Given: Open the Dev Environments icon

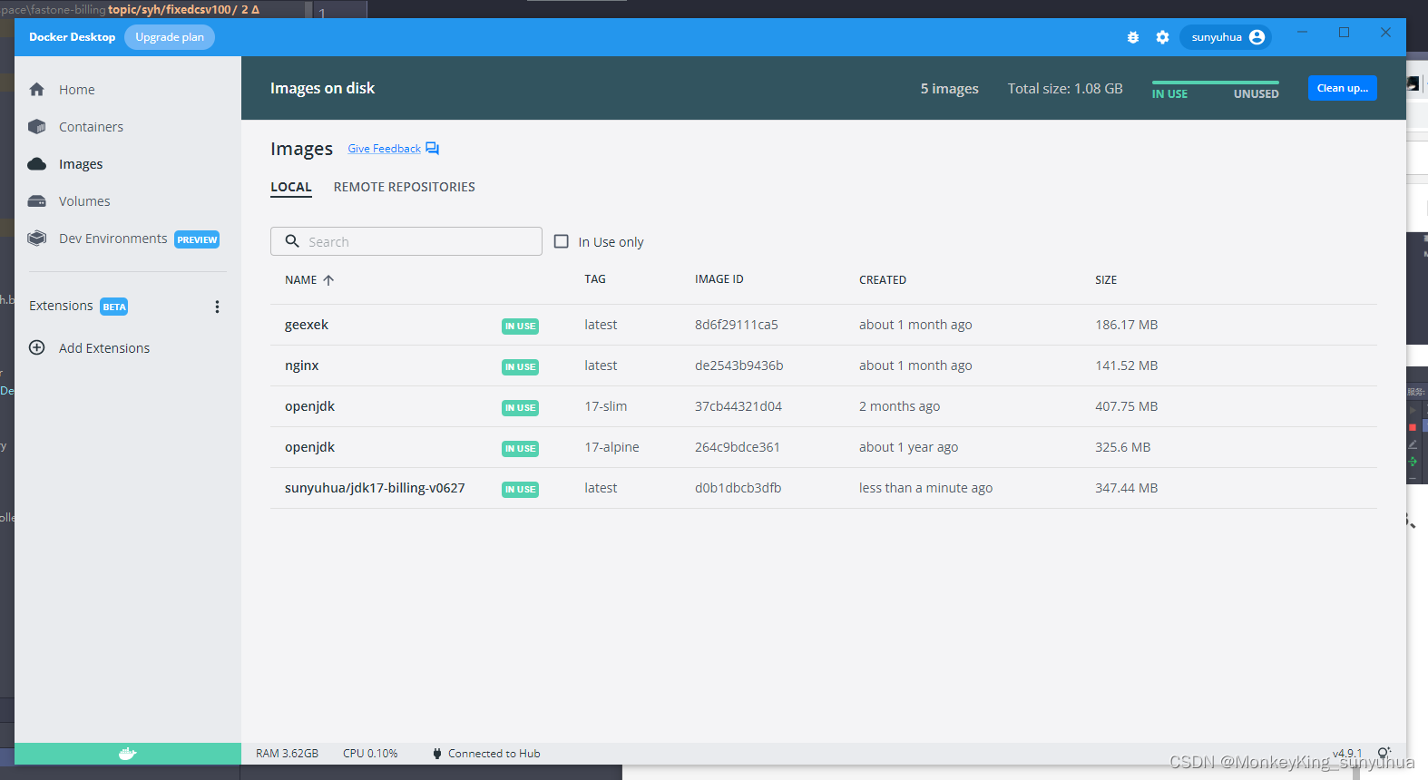Looking at the screenshot, I should pyautogui.click(x=37, y=239).
